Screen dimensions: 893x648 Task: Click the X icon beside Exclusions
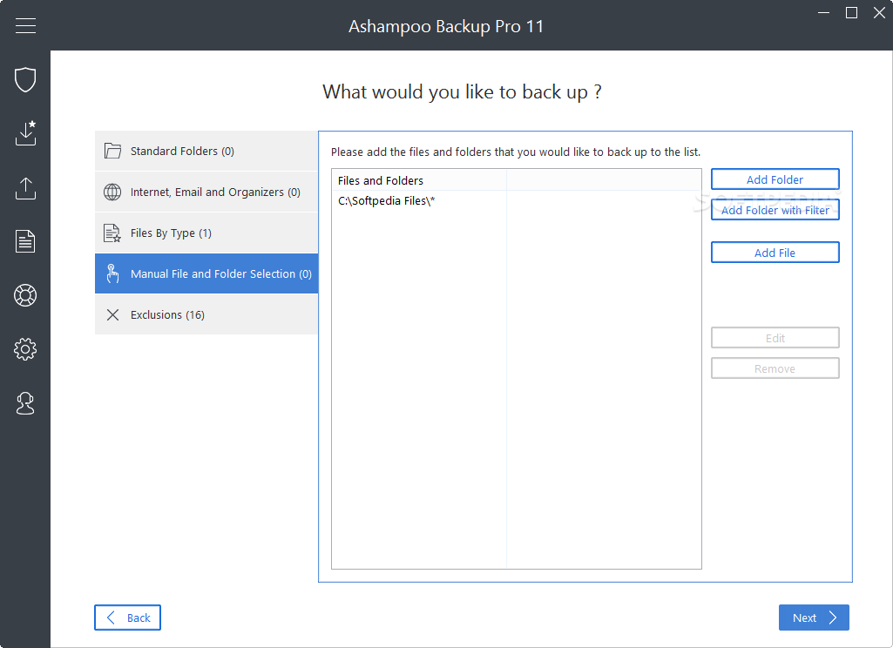[112, 315]
